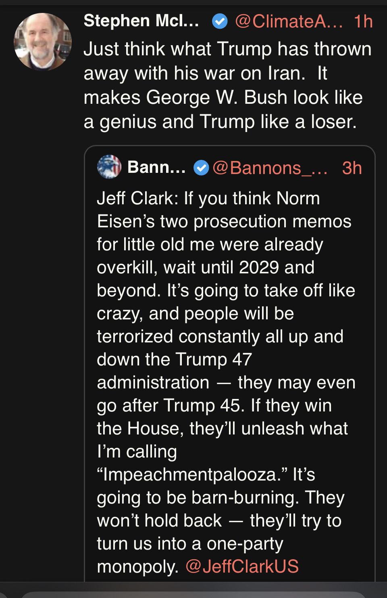Open the main post about Trump and Iran
This screenshot has height=598, width=387.
click(227, 85)
